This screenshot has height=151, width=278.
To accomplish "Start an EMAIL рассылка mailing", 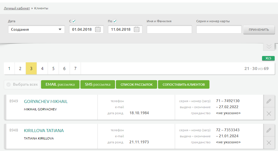I will (60, 85).
